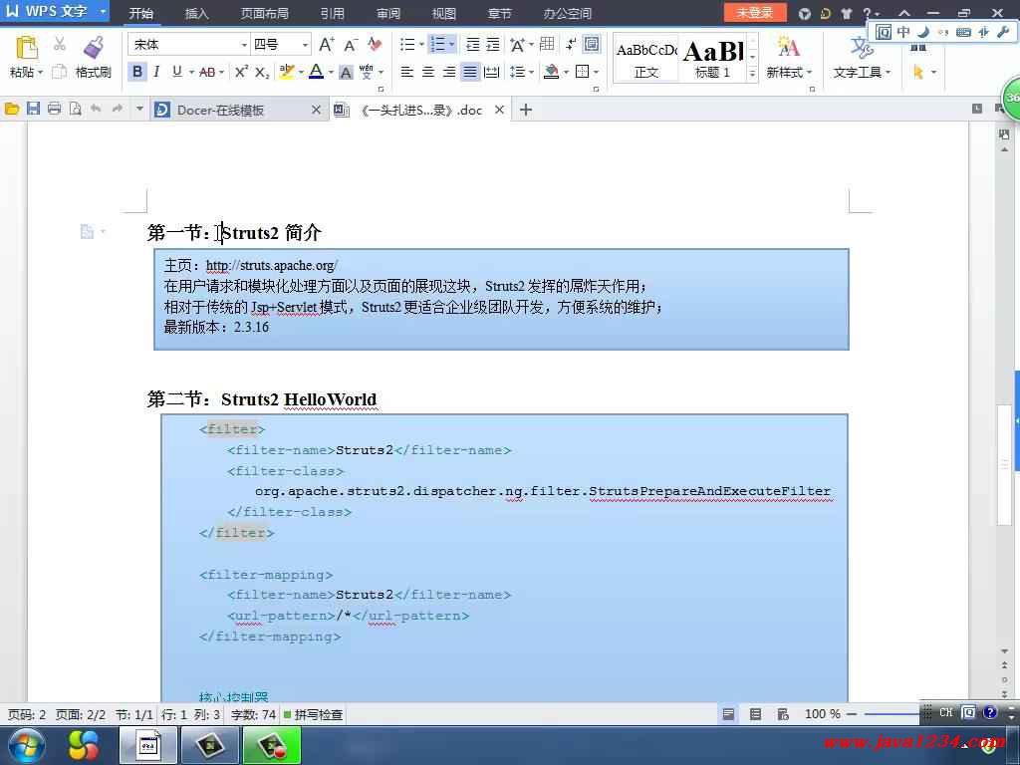The height and width of the screenshot is (765, 1020).
Task: Open the WPS 文字 application menu
Action: click(x=56, y=11)
